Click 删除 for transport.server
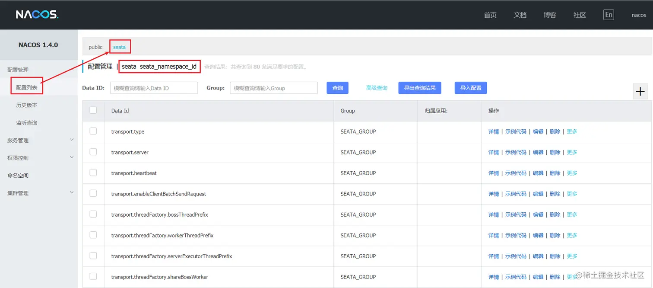Image resolution: width=653 pixels, height=288 pixels. (x=555, y=152)
